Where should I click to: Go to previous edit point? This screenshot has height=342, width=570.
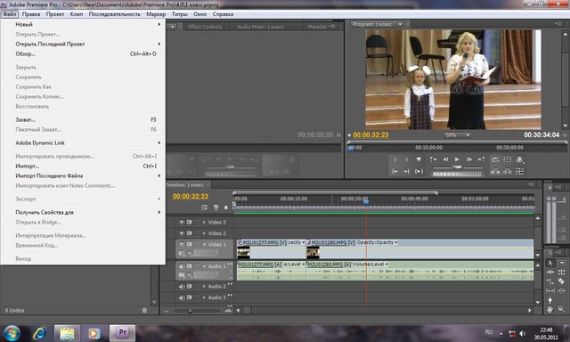click(x=434, y=159)
